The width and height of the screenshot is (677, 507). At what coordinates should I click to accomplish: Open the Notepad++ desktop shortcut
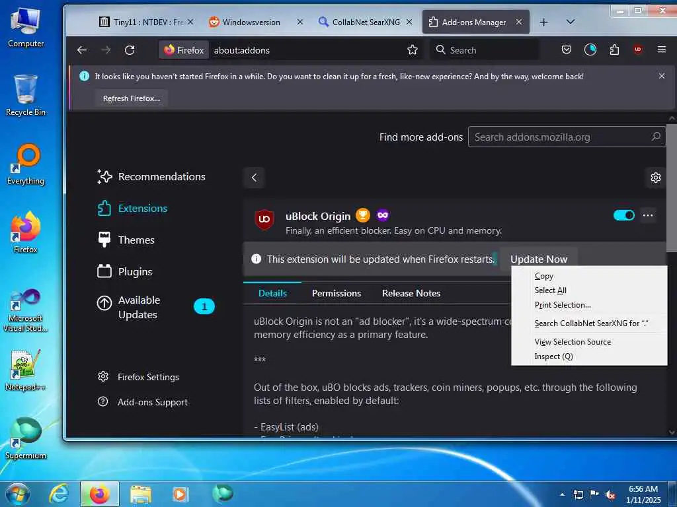pos(26,370)
